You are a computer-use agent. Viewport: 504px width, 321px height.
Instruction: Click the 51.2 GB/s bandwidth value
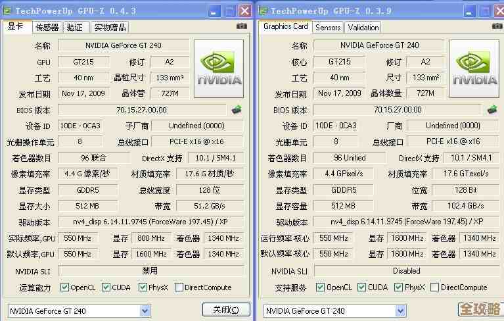(x=210, y=206)
